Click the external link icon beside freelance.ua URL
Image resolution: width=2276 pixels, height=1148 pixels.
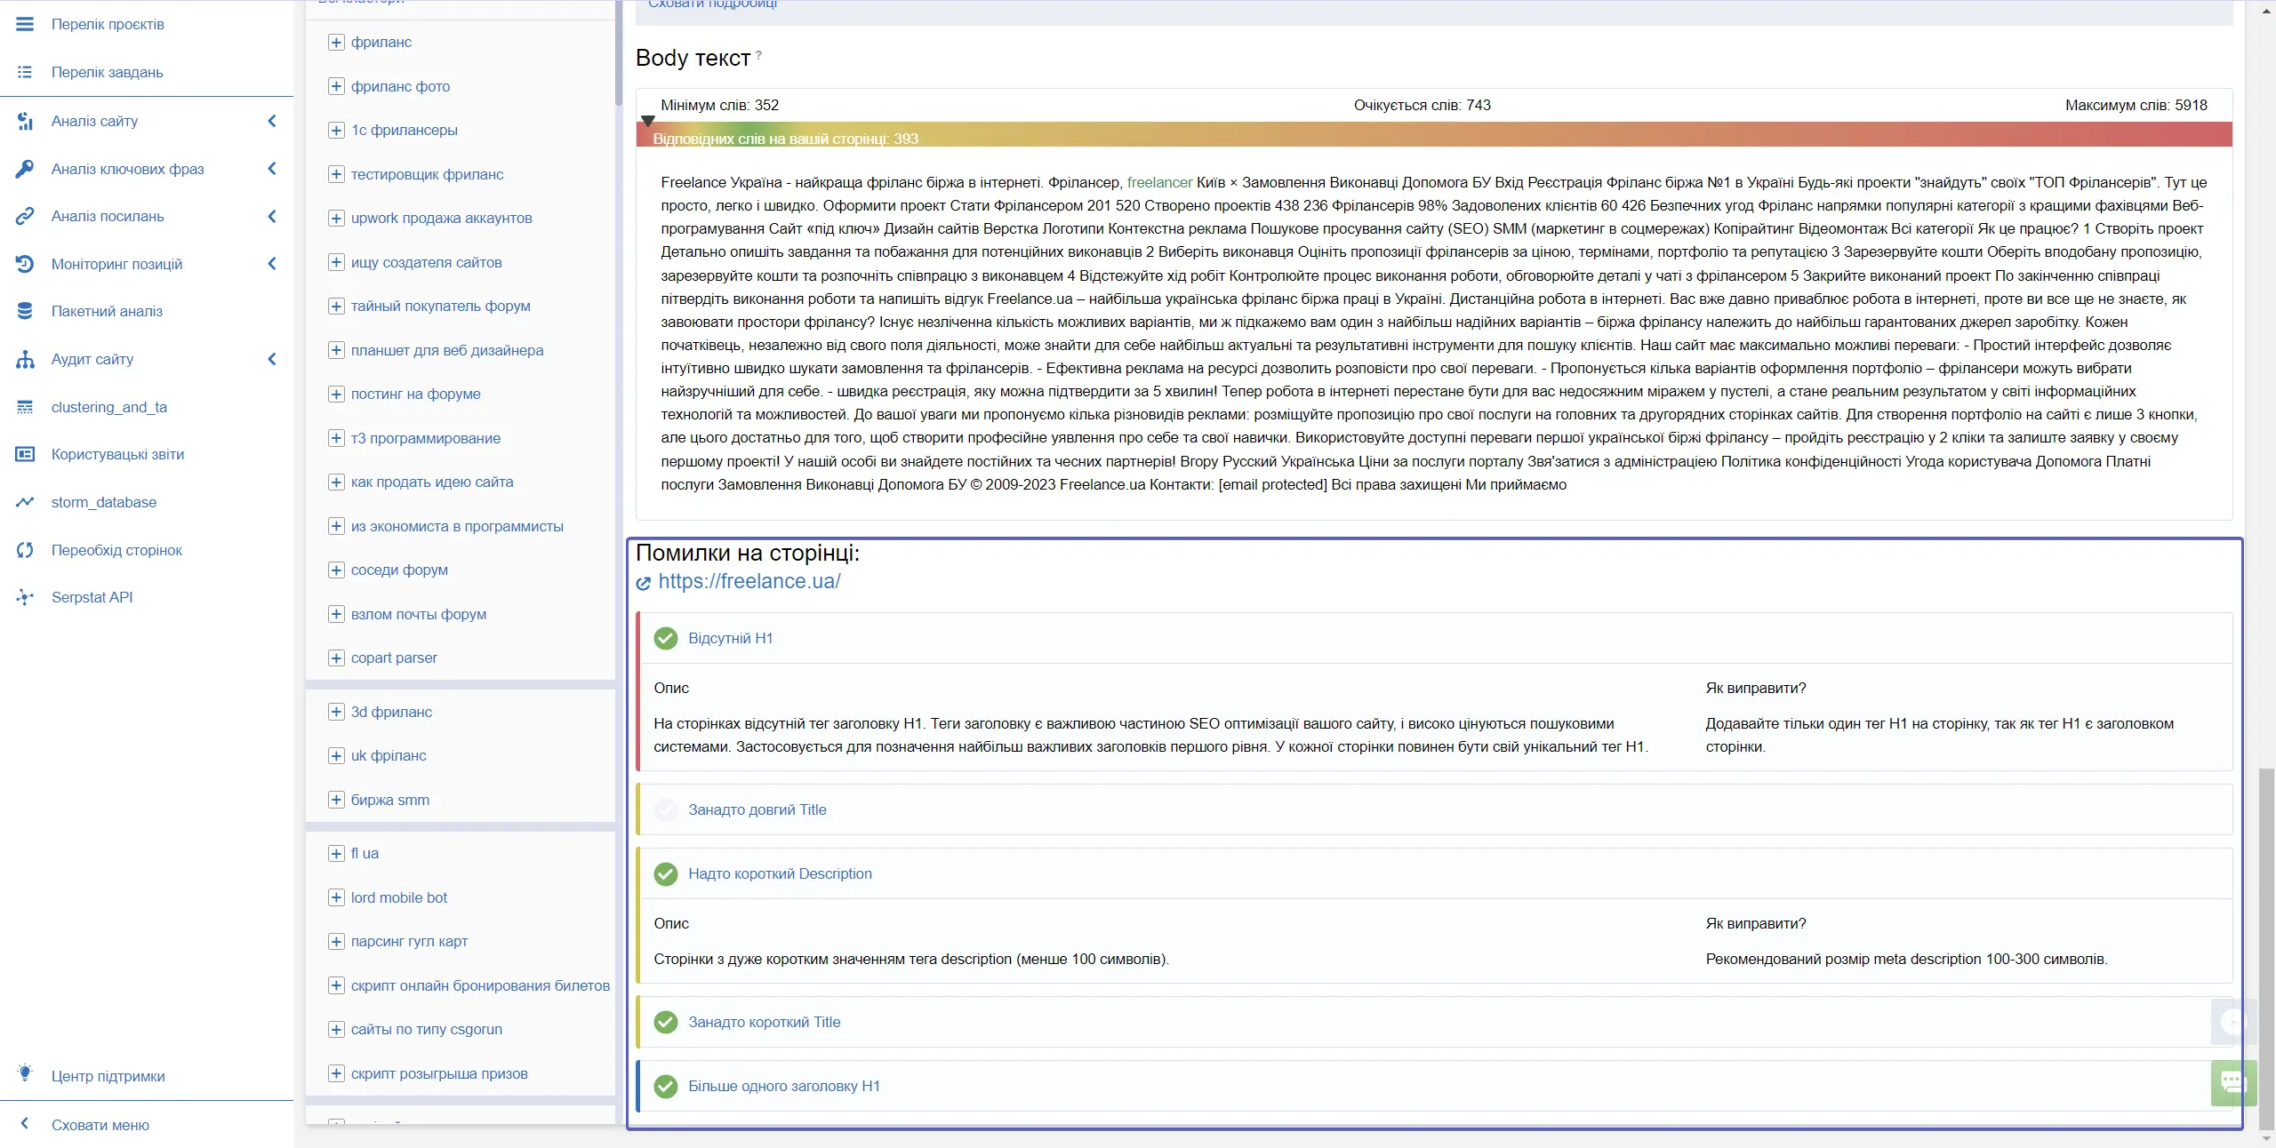click(644, 583)
